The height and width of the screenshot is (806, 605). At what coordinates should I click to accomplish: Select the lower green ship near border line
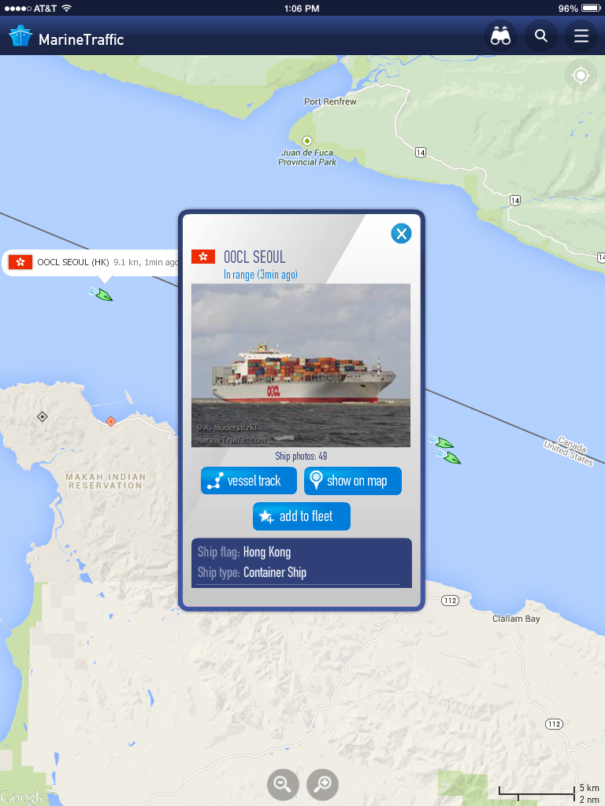click(450, 457)
